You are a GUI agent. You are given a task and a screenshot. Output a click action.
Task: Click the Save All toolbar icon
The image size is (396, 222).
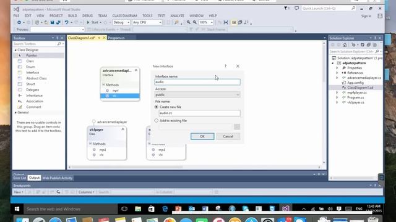click(x=58, y=22)
